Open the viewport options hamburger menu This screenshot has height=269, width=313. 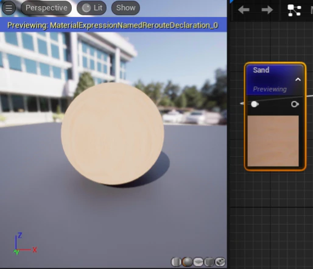[x=9, y=8]
